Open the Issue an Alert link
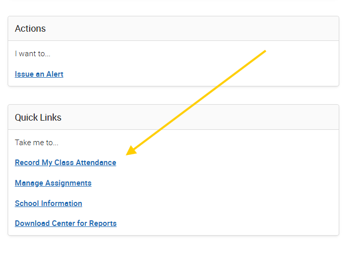Image resolution: width=352 pixels, height=274 pixels. point(39,74)
